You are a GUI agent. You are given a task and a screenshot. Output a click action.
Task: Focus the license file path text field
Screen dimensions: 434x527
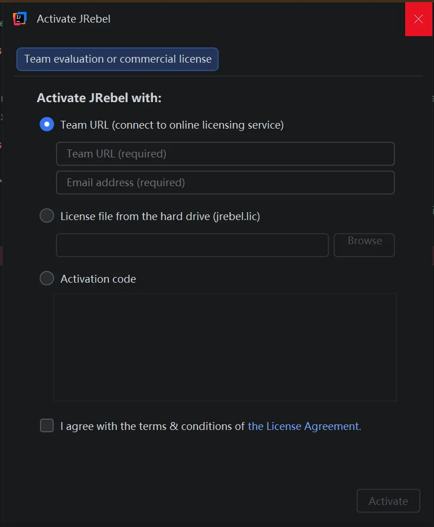pyautogui.click(x=192, y=245)
